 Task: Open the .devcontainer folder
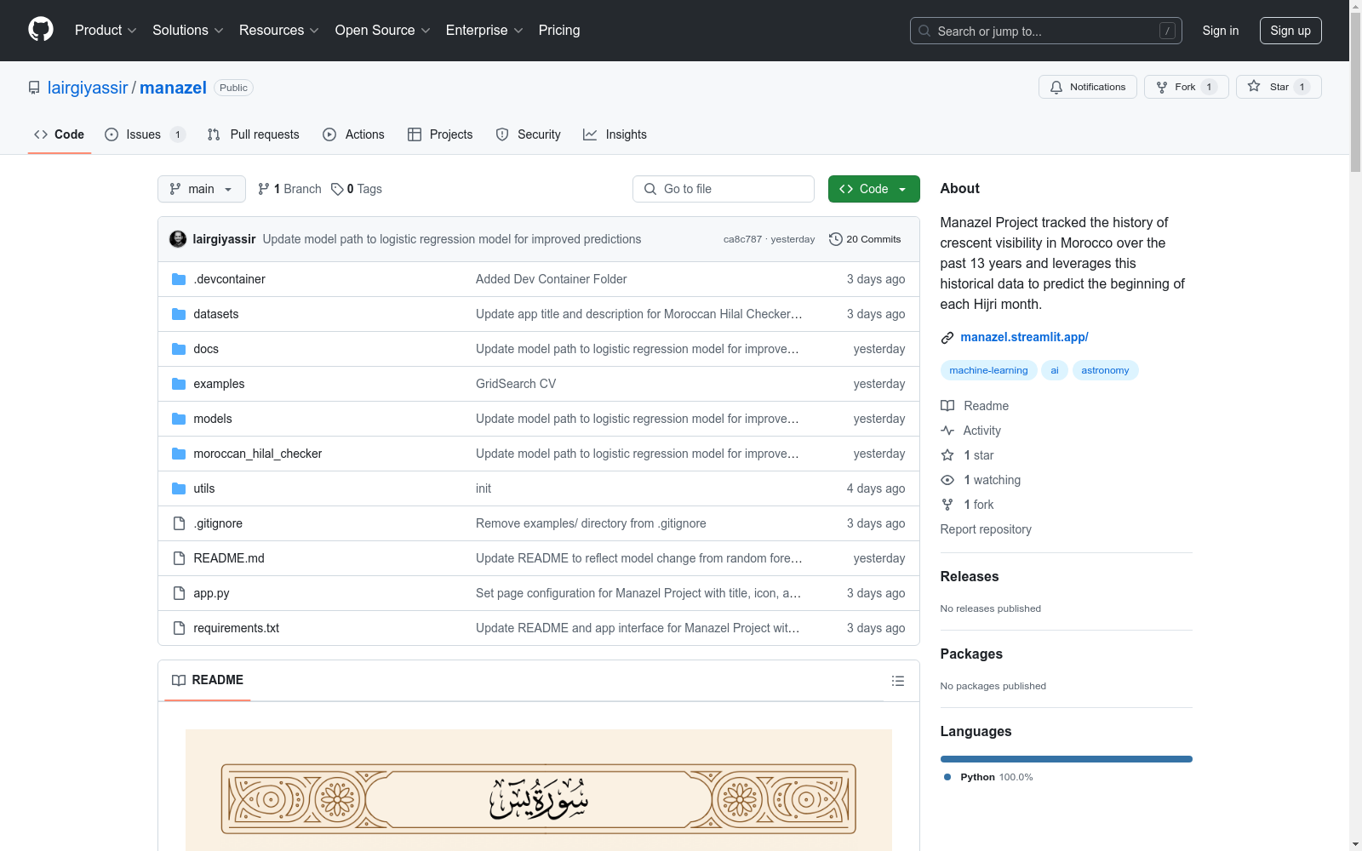click(229, 279)
